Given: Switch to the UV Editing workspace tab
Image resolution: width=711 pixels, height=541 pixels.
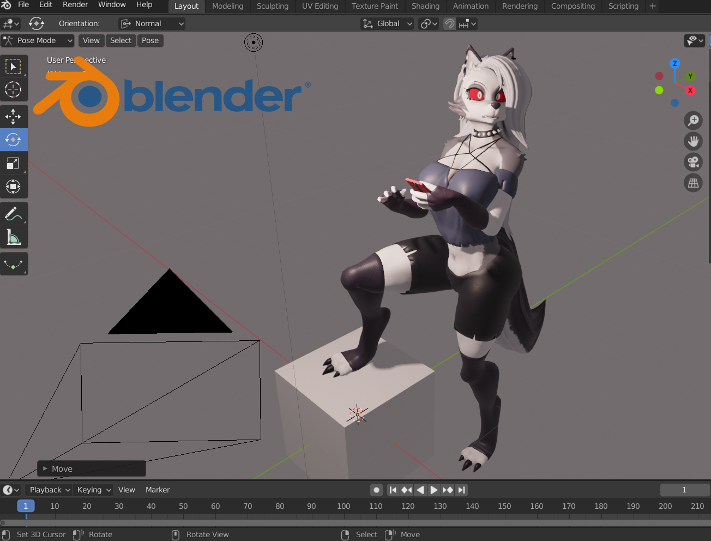Looking at the screenshot, I should (x=320, y=6).
